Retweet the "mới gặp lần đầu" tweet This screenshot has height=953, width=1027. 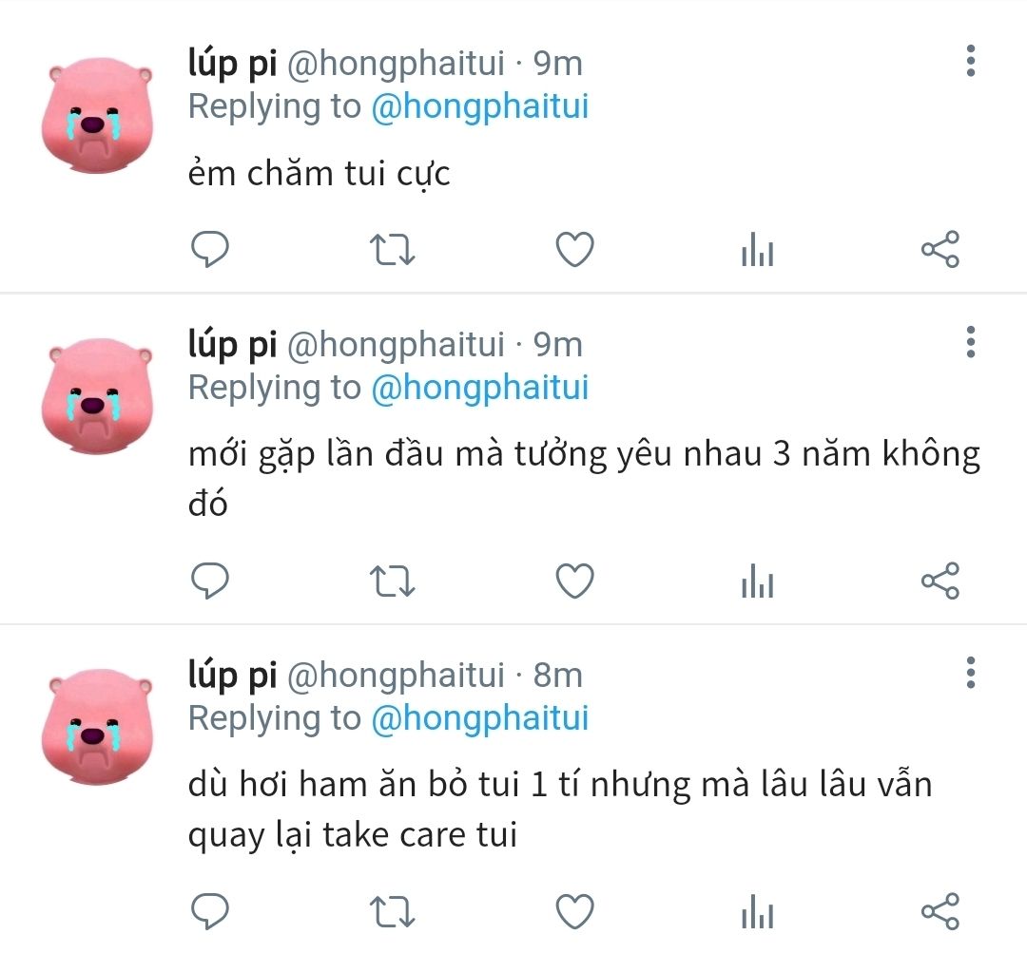pos(393,581)
